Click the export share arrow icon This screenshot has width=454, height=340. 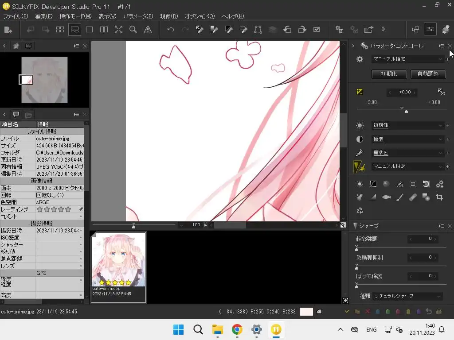click(x=368, y=30)
